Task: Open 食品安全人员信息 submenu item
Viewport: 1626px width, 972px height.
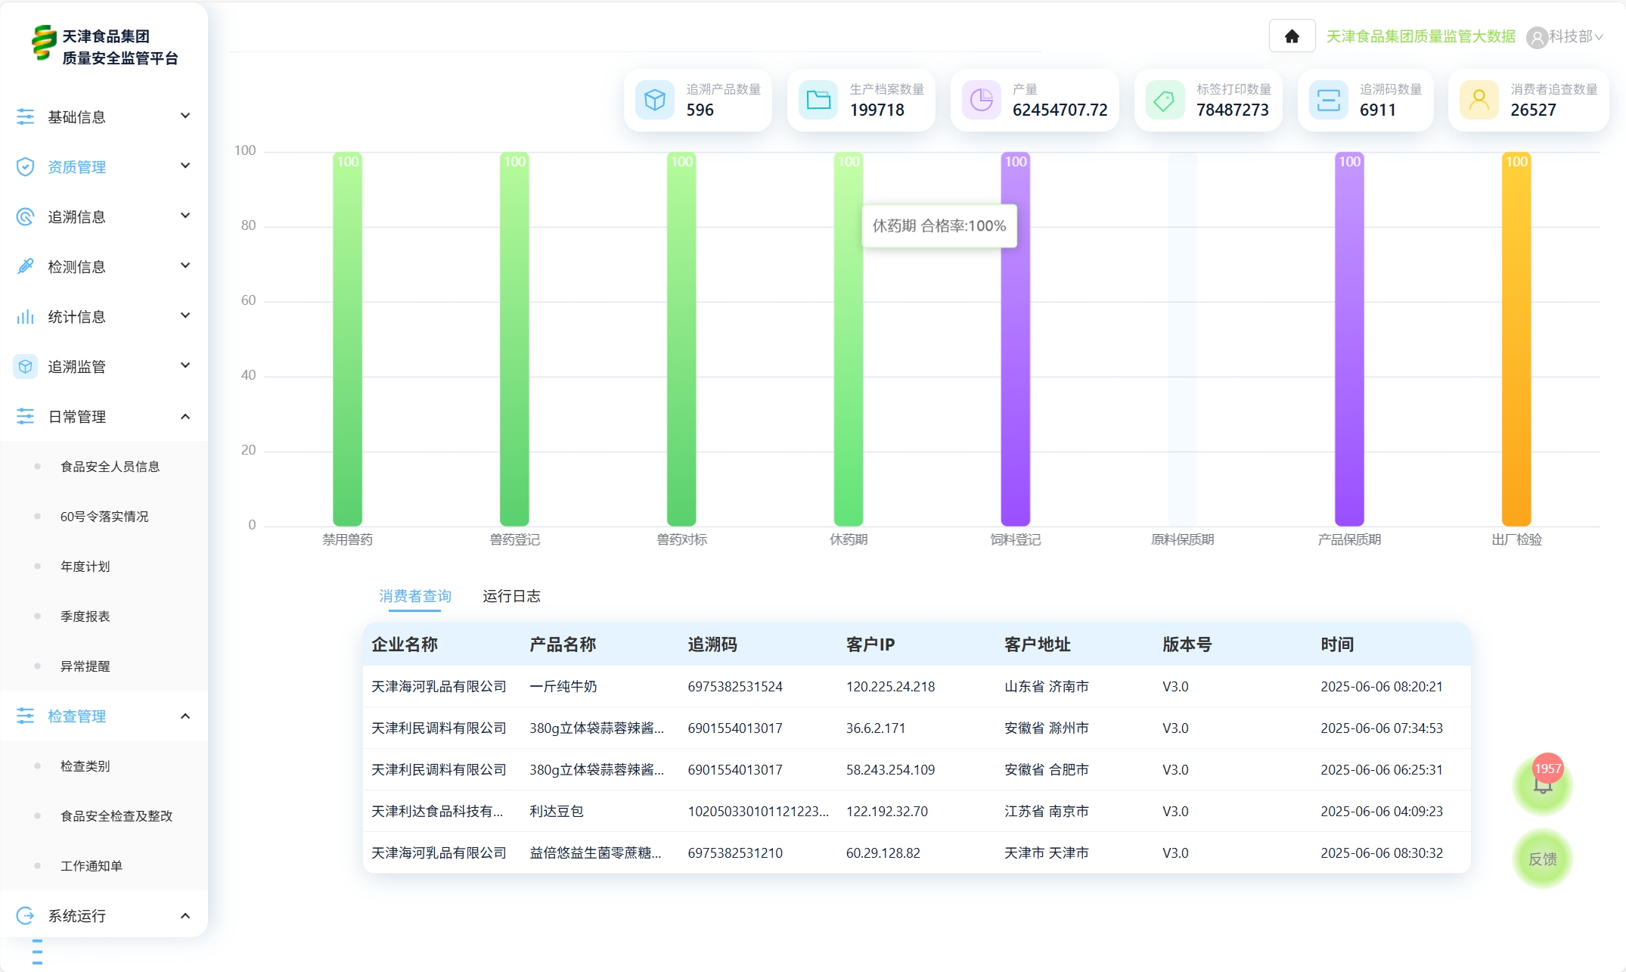Action: click(110, 466)
